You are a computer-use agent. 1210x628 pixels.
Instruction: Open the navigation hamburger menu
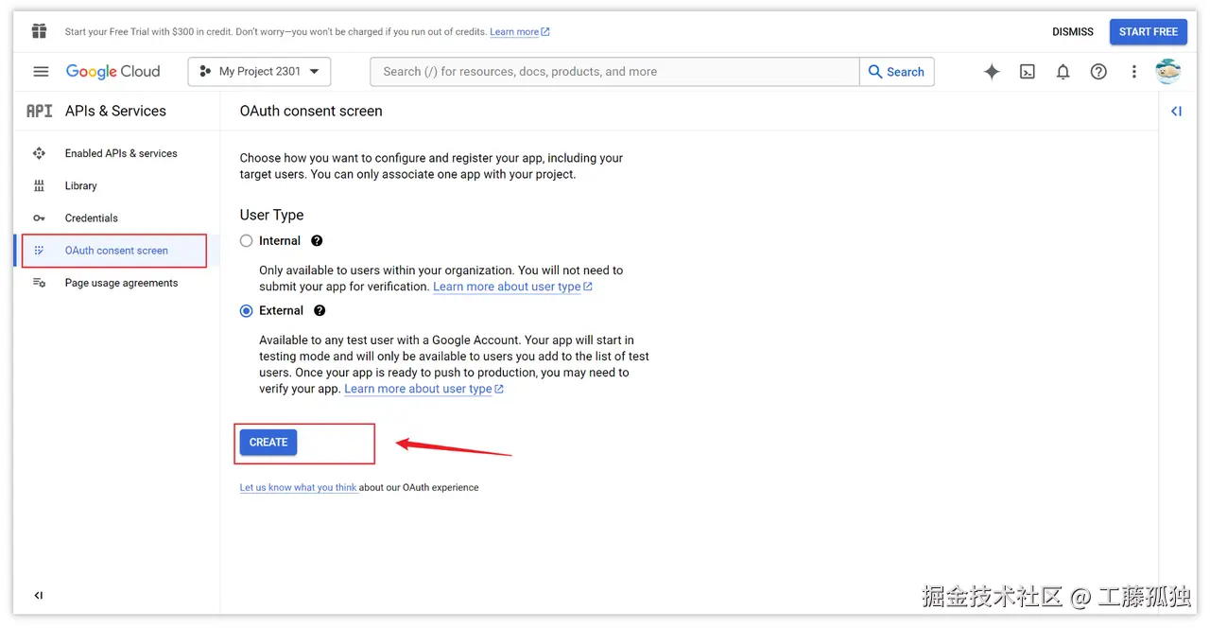(41, 71)
